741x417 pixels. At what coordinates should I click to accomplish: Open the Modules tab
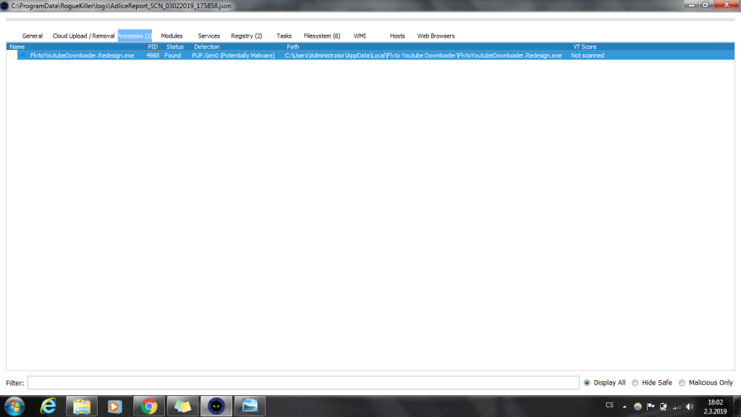coord(172,36)
